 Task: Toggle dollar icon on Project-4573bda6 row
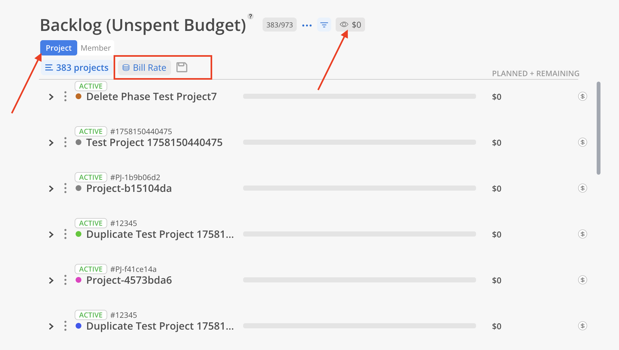[x=582, y=280]
